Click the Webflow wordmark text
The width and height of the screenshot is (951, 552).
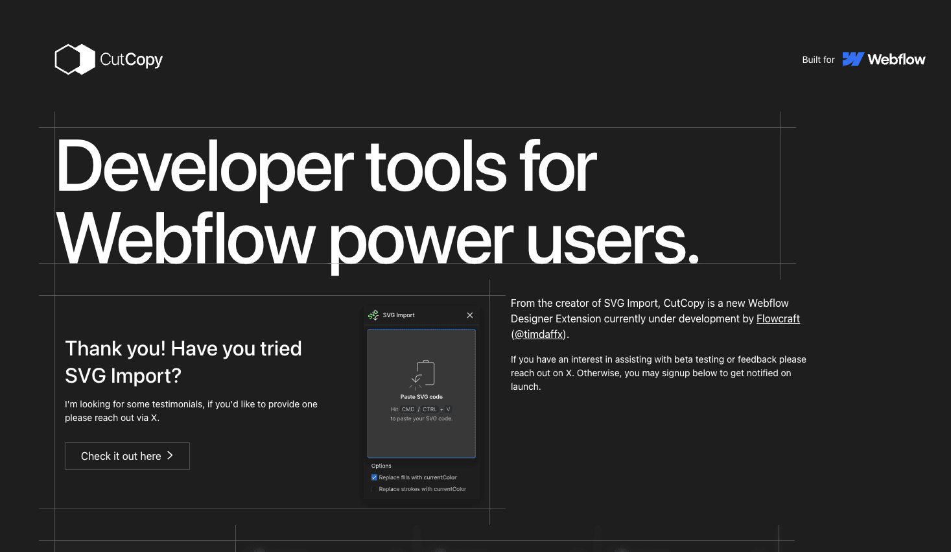(x=898, y=59)
